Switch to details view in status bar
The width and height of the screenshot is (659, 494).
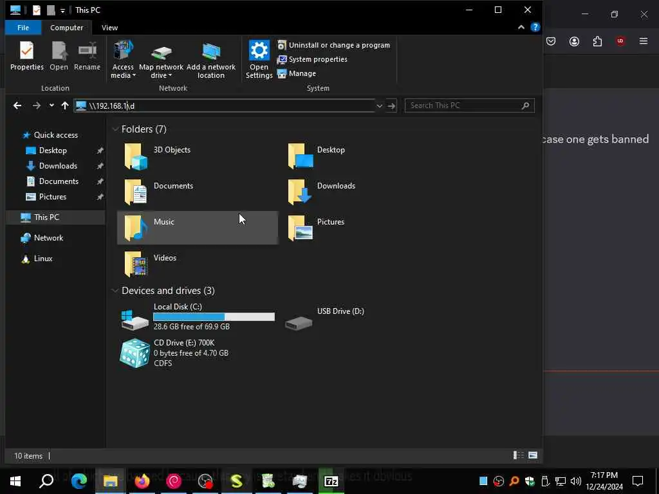pyautogui.click(x=519, y=455)
